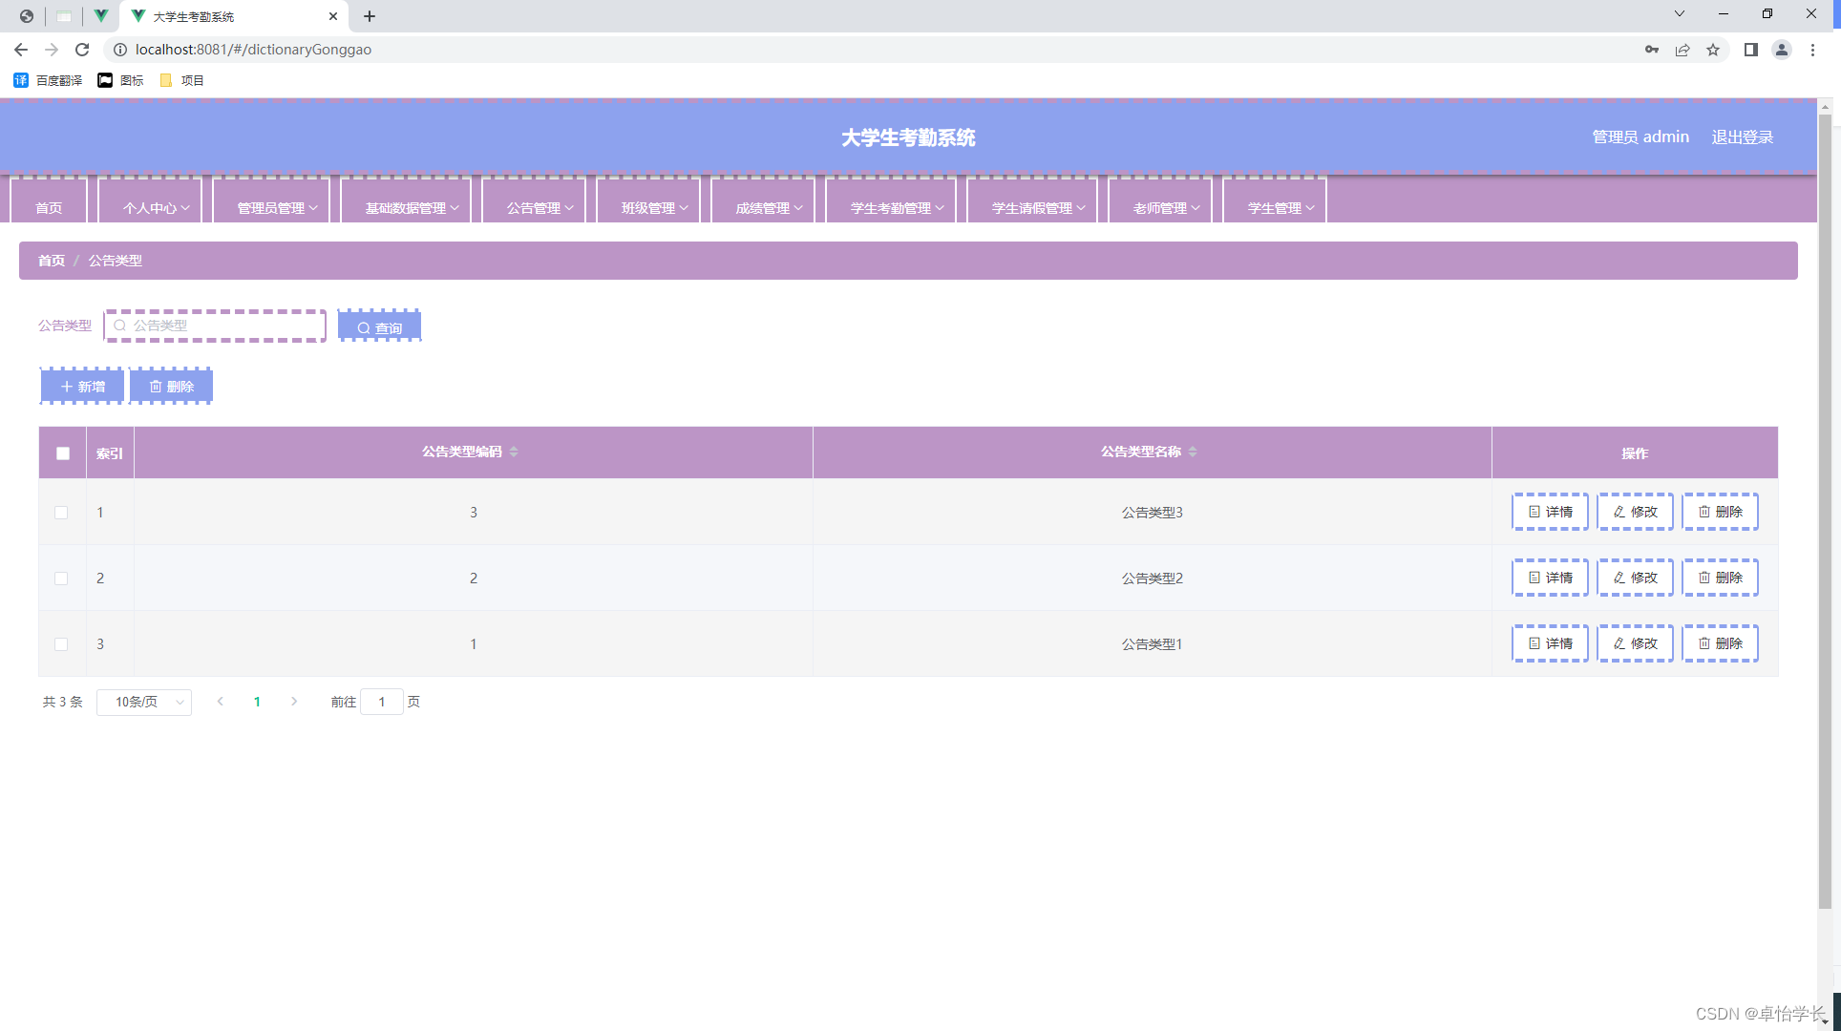Screen dimensions: 1841x1031
Task: Delete 公告类型1 row with 删除 button
Action: tap(1720, 644)
